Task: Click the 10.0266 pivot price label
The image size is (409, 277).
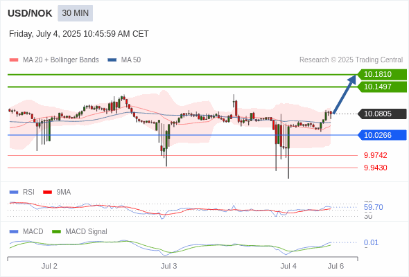Action: (382, 135)
